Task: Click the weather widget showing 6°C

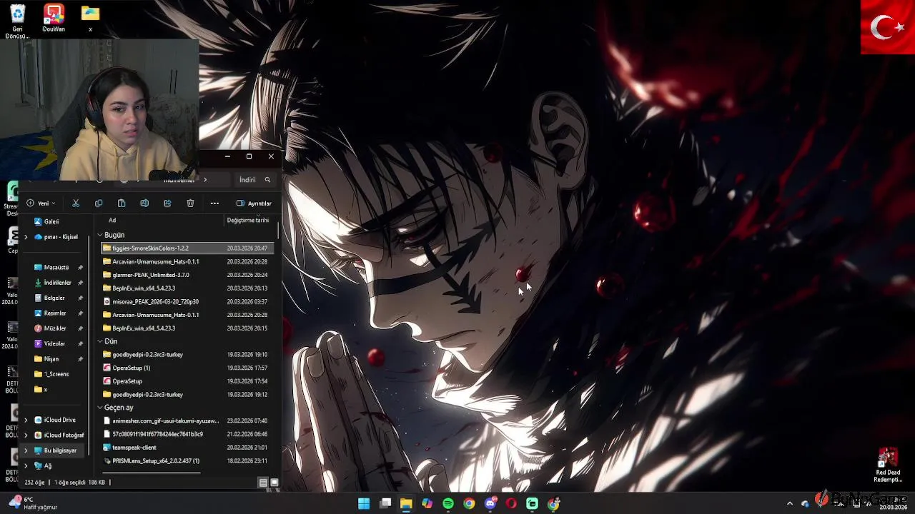Action: [x=34, y=503]
